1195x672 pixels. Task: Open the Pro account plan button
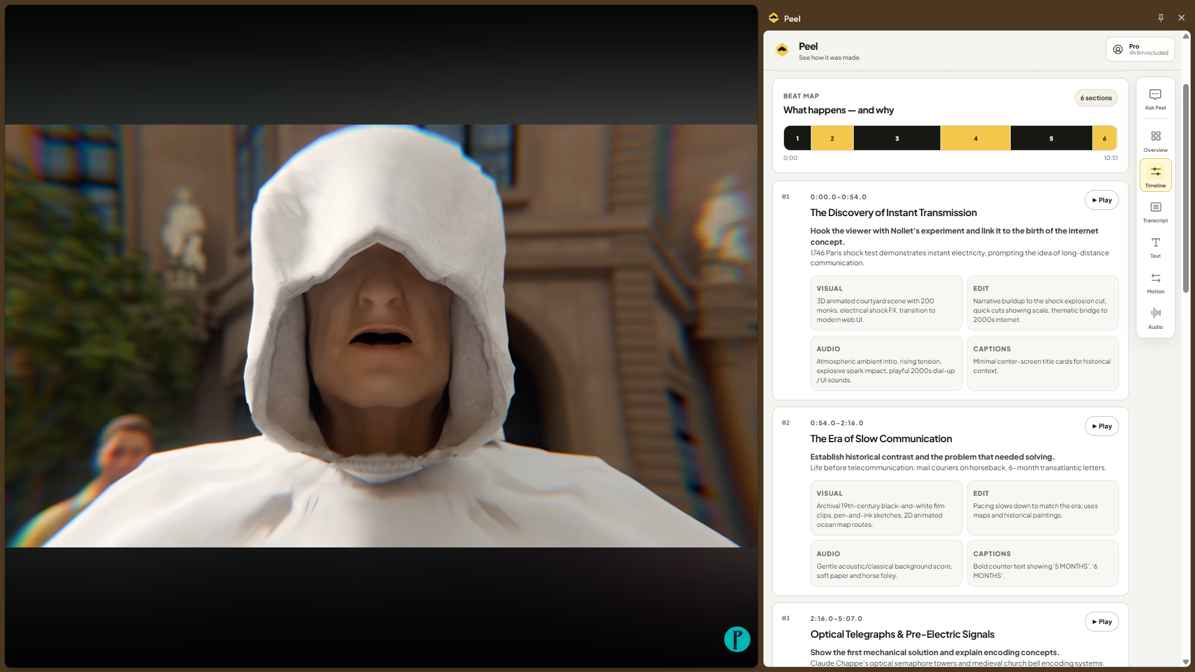pyautogui.click(x=1140, y=49)
